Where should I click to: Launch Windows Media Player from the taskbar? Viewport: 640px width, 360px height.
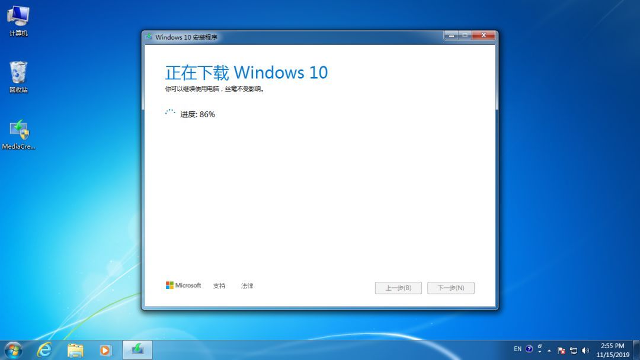(x=106, y=350)
